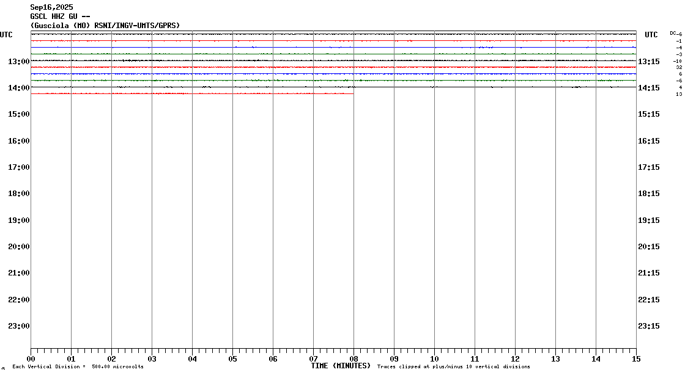Select the 14:00 hour label
The width and height of the screenshot is (685, 375).
(19, 88)
